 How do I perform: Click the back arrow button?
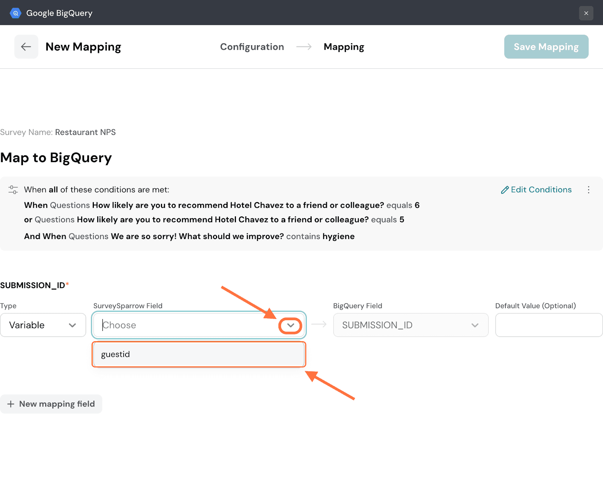[x=26, y=47]
